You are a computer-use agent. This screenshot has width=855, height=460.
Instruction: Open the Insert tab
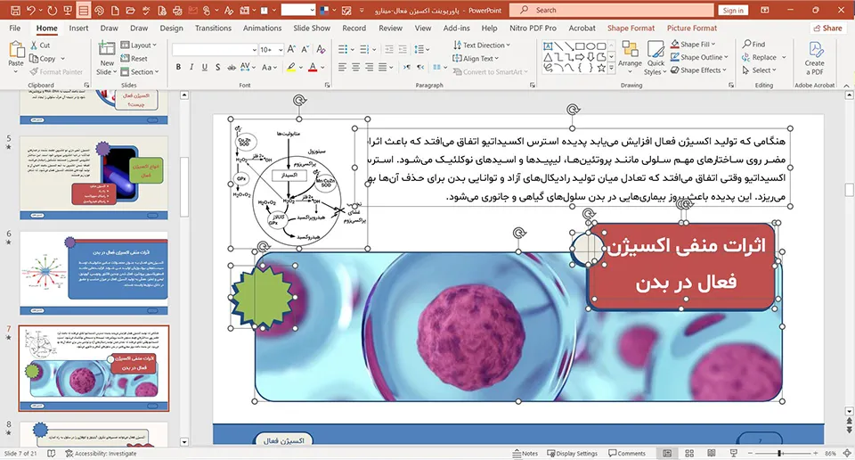click(78, 28)
